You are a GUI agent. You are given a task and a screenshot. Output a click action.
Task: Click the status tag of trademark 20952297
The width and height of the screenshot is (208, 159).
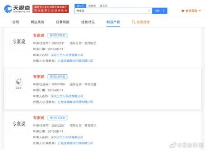click(57, 118)
